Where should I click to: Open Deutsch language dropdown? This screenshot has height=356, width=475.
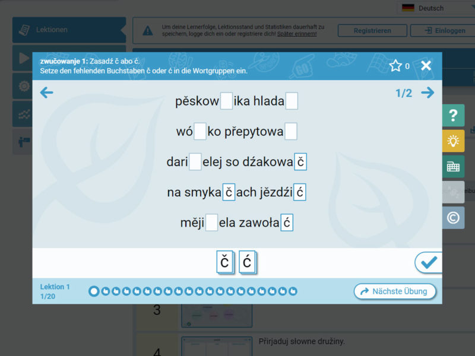[436, 8]
